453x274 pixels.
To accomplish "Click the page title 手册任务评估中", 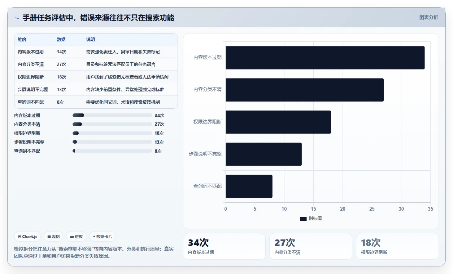I will click(x=98, y=18).
